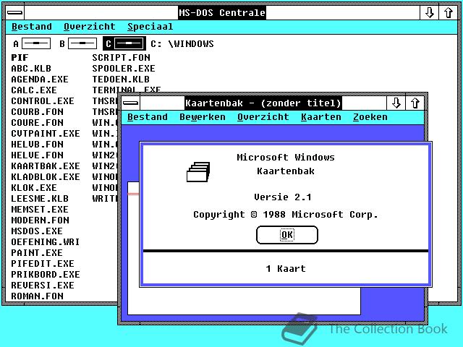This screenshot has height=347, width=463.
Task: Select file KLADBLOK.EXE
Action: pyautogui.click(x=46, y=176)
